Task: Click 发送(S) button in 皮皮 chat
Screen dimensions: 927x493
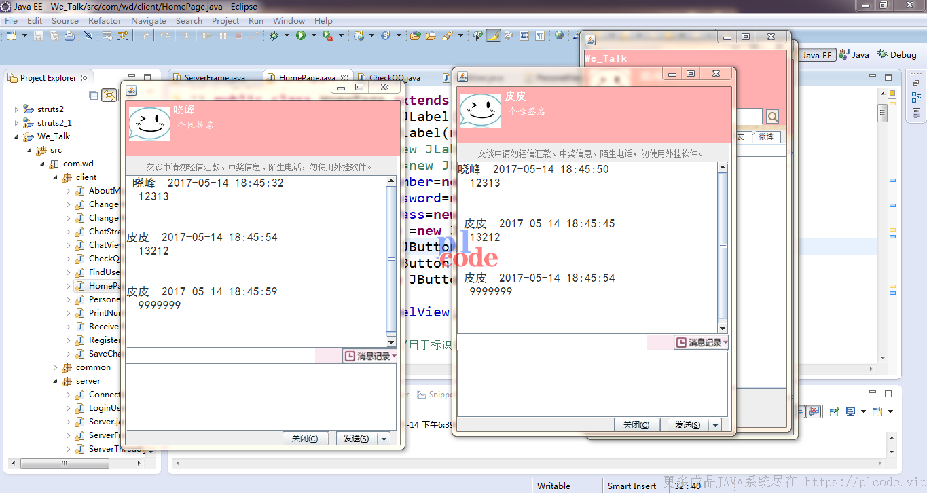Action: 687,425
